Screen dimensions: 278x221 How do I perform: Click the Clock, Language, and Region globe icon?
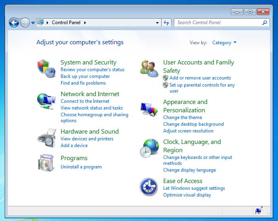149,148
